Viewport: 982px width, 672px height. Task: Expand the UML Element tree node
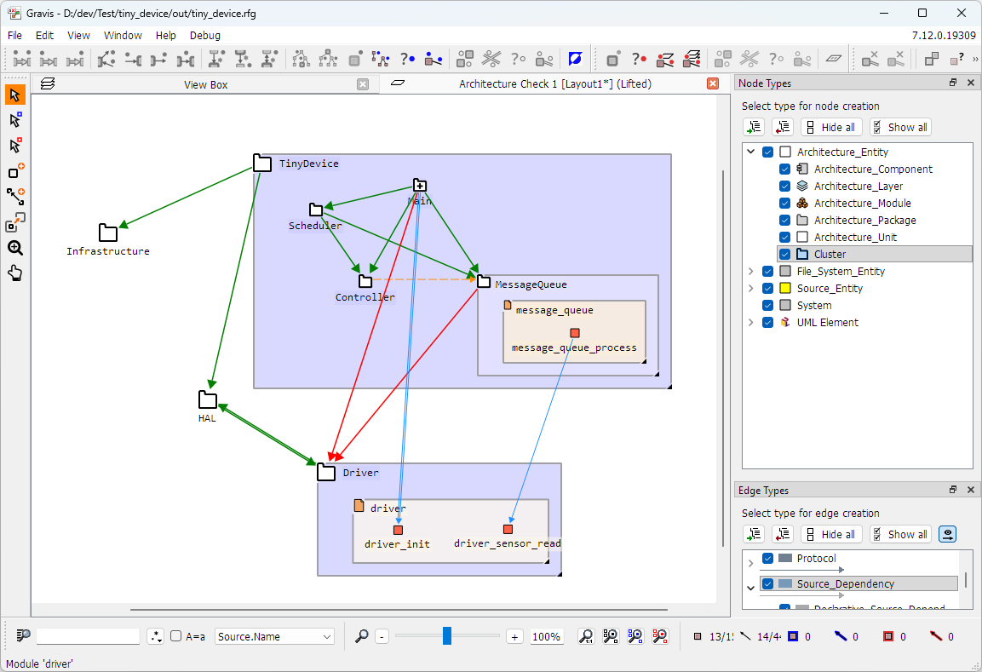751,323
